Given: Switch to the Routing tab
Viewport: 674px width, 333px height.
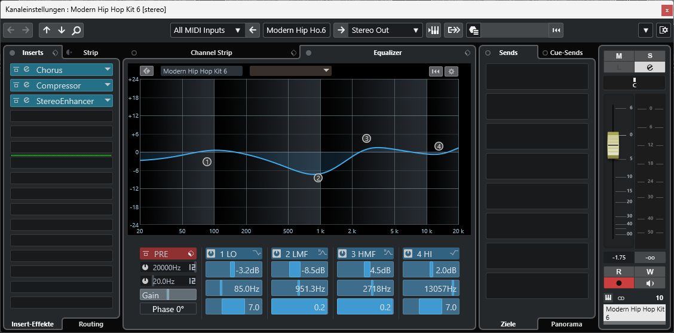Looking at the screenshot, I should 91,324.
